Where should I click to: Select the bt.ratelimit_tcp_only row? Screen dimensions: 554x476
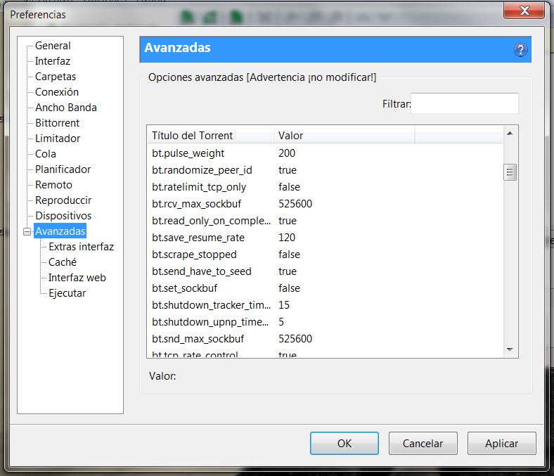click(x=199, y=187)
